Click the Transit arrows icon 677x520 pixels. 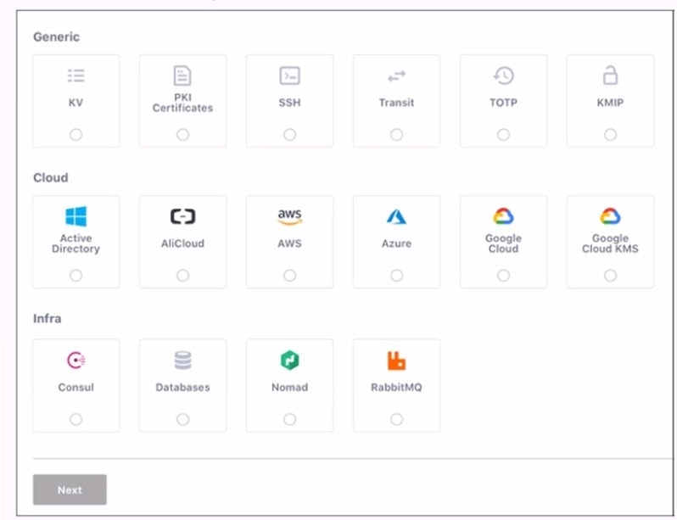pos(397,76)
